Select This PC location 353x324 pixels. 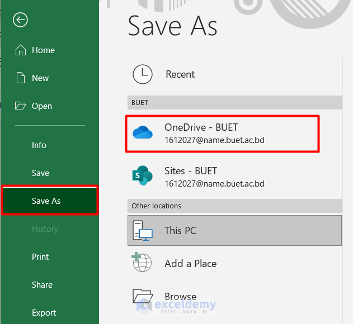(235, 231)
